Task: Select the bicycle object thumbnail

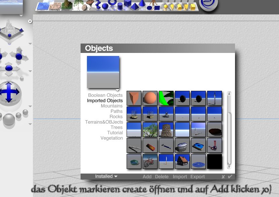Action: 150,161
